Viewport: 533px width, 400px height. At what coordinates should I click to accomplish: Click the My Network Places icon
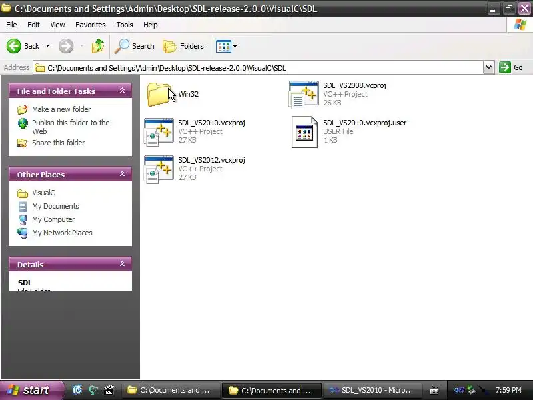[23, 233]
